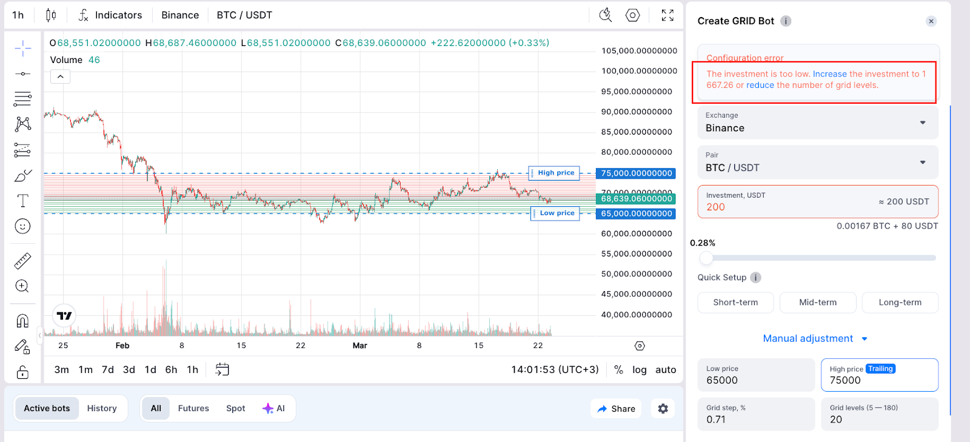970x442 pixels.
Task: Open the Pair dropdown showing BTC / USDT
Action: [x=818, y=162]
